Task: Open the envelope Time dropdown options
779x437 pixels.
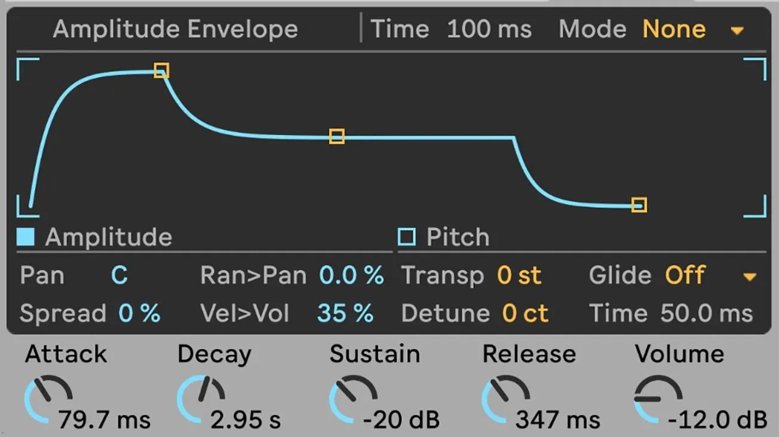Action: coord(489,29)
